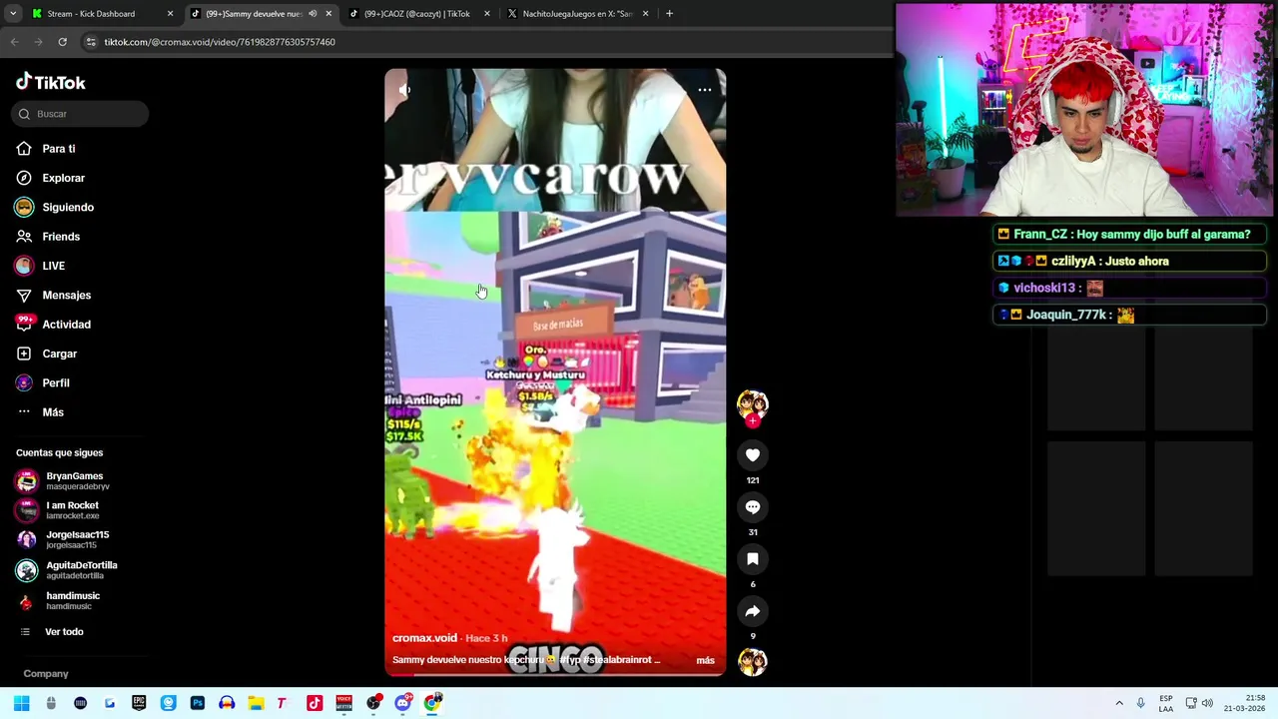
Task: Open ESP LAA language switcher
Action: coord(1166,703)
